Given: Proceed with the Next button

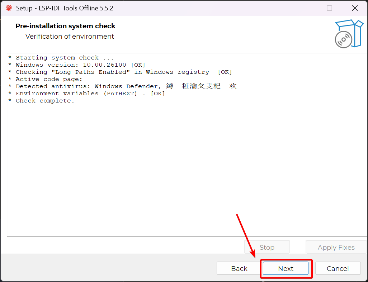Looking at the screenshot, I should 286,268.
